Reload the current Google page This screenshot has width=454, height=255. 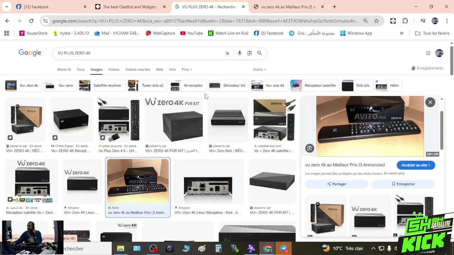31,21
